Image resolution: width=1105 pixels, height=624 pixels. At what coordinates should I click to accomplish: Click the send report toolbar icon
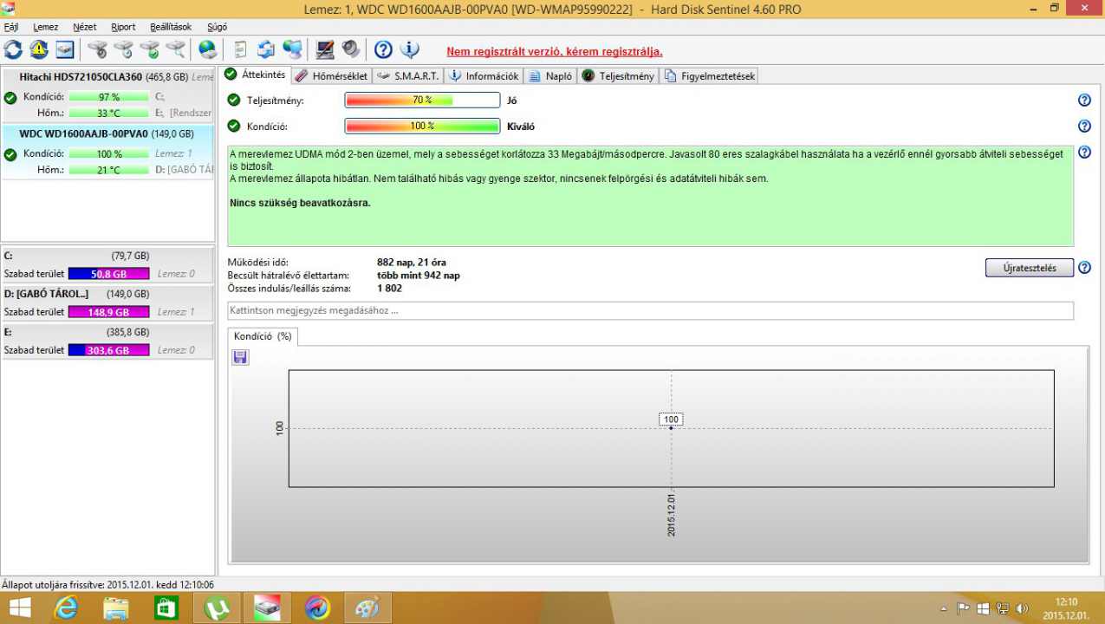266,49
